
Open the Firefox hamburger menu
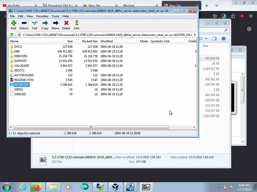pyautogui.click(x=251, y=16)
